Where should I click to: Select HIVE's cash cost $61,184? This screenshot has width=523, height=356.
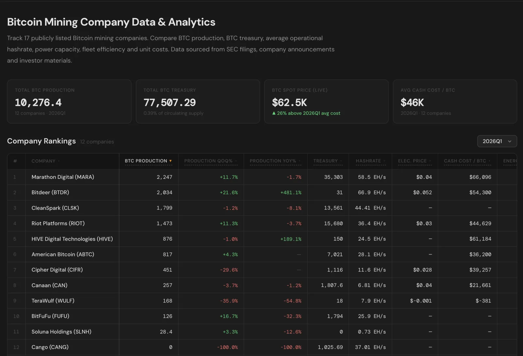480,239
